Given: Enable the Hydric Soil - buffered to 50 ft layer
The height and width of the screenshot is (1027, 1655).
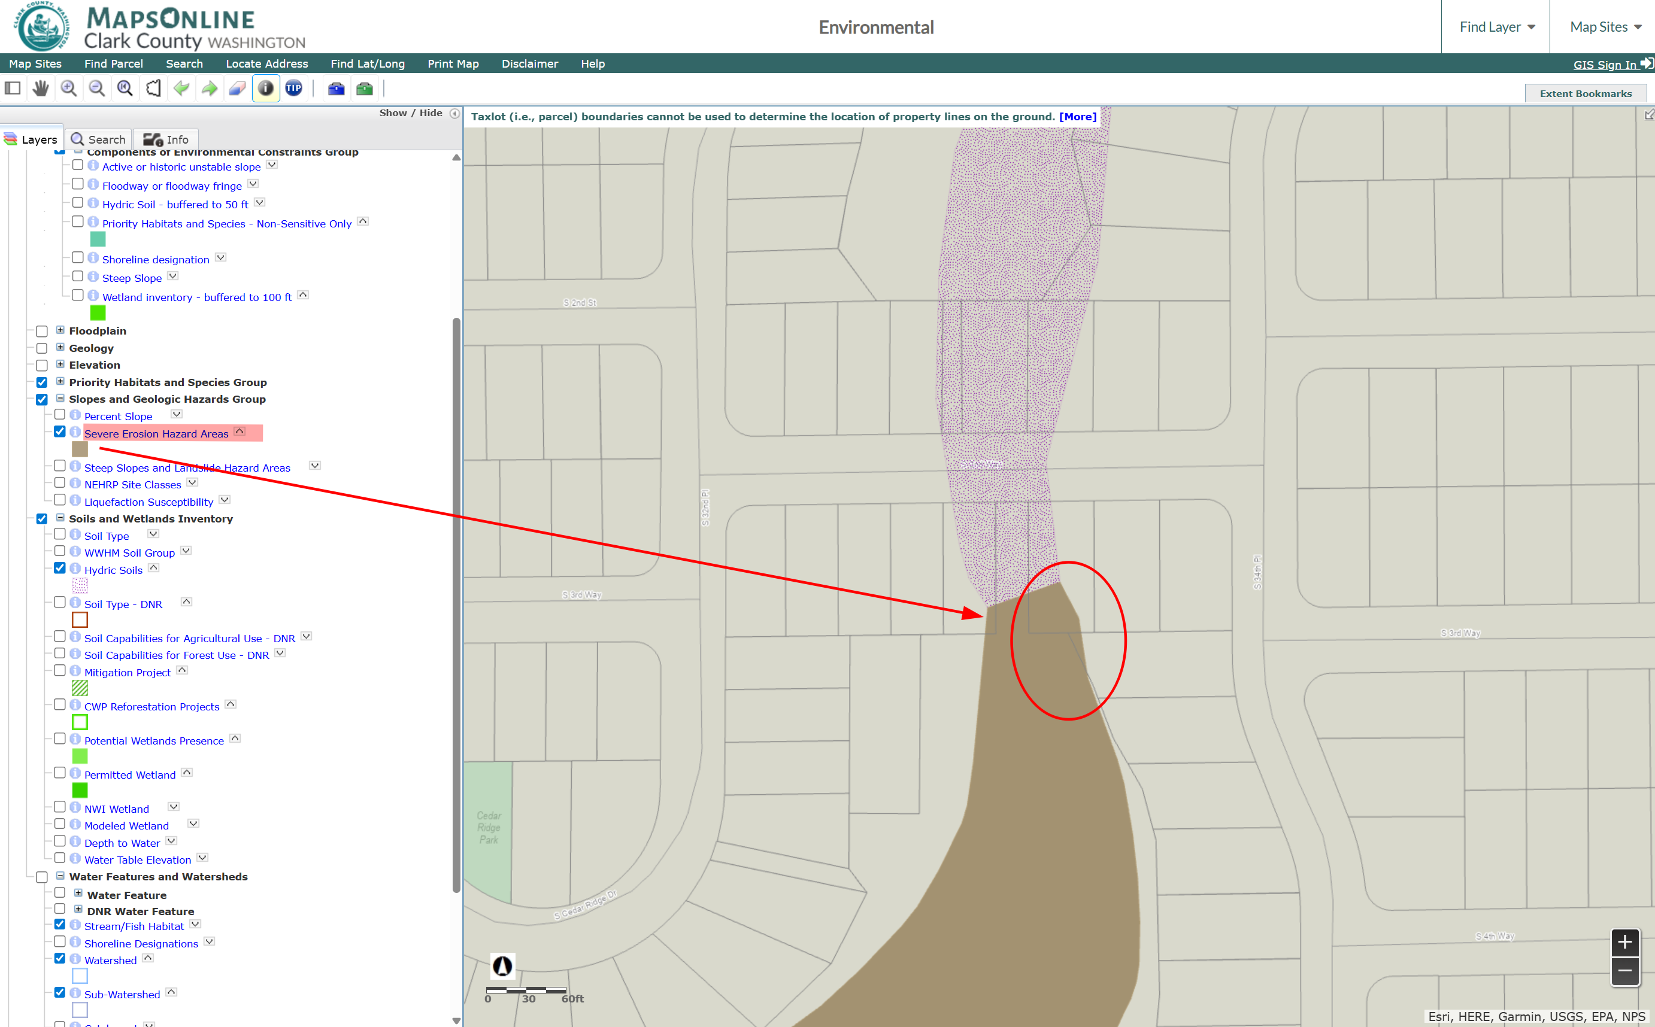Looking at the screenshot, I should (x=78, y=202).
